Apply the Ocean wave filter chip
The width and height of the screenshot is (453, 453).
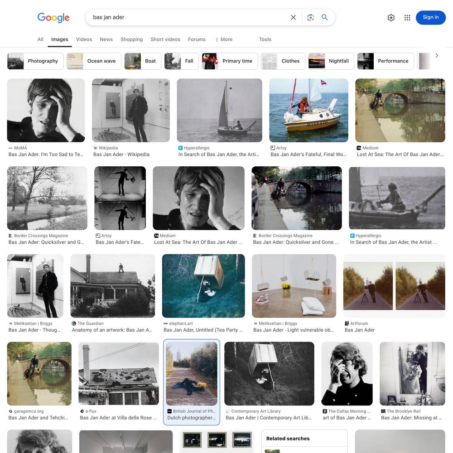pos(94,61)
